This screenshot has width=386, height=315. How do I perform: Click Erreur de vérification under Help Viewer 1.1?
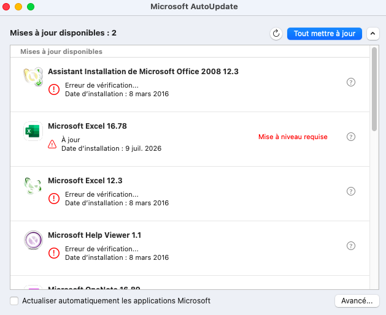point(102,249)
